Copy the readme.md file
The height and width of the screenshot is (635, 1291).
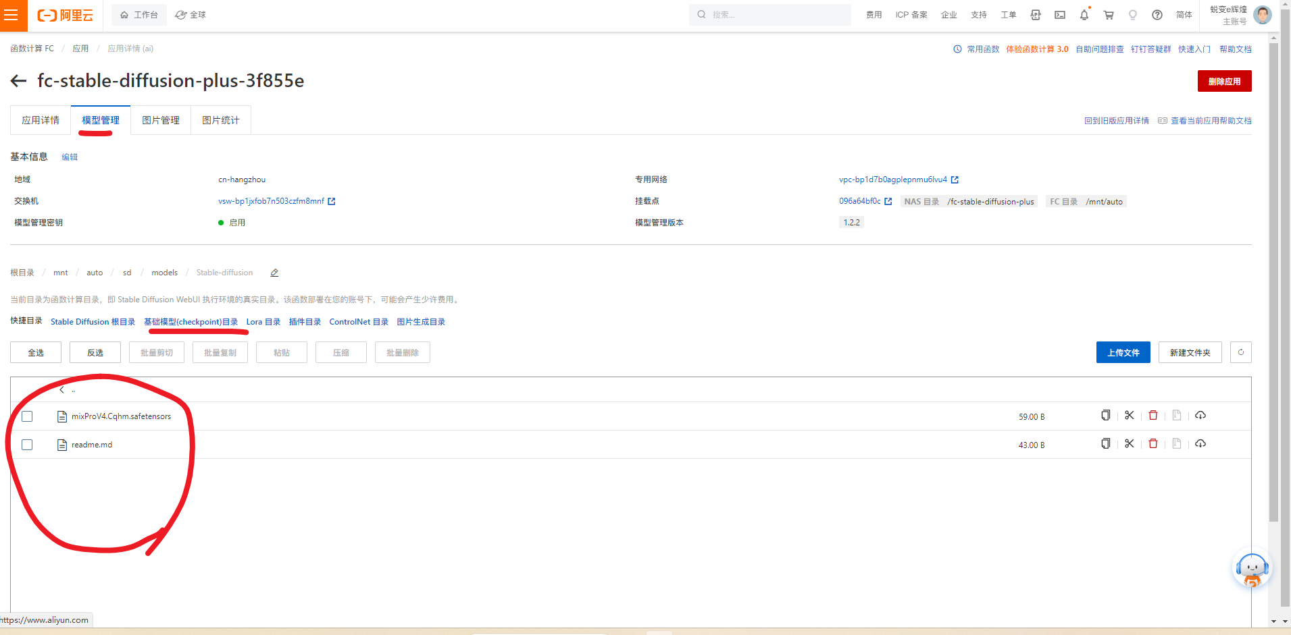(1105, 444)
